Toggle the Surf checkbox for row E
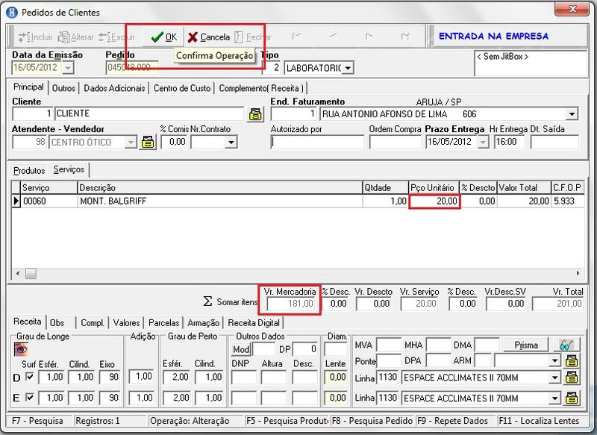This screenshot has width=597, height=435. coord(30,397)
